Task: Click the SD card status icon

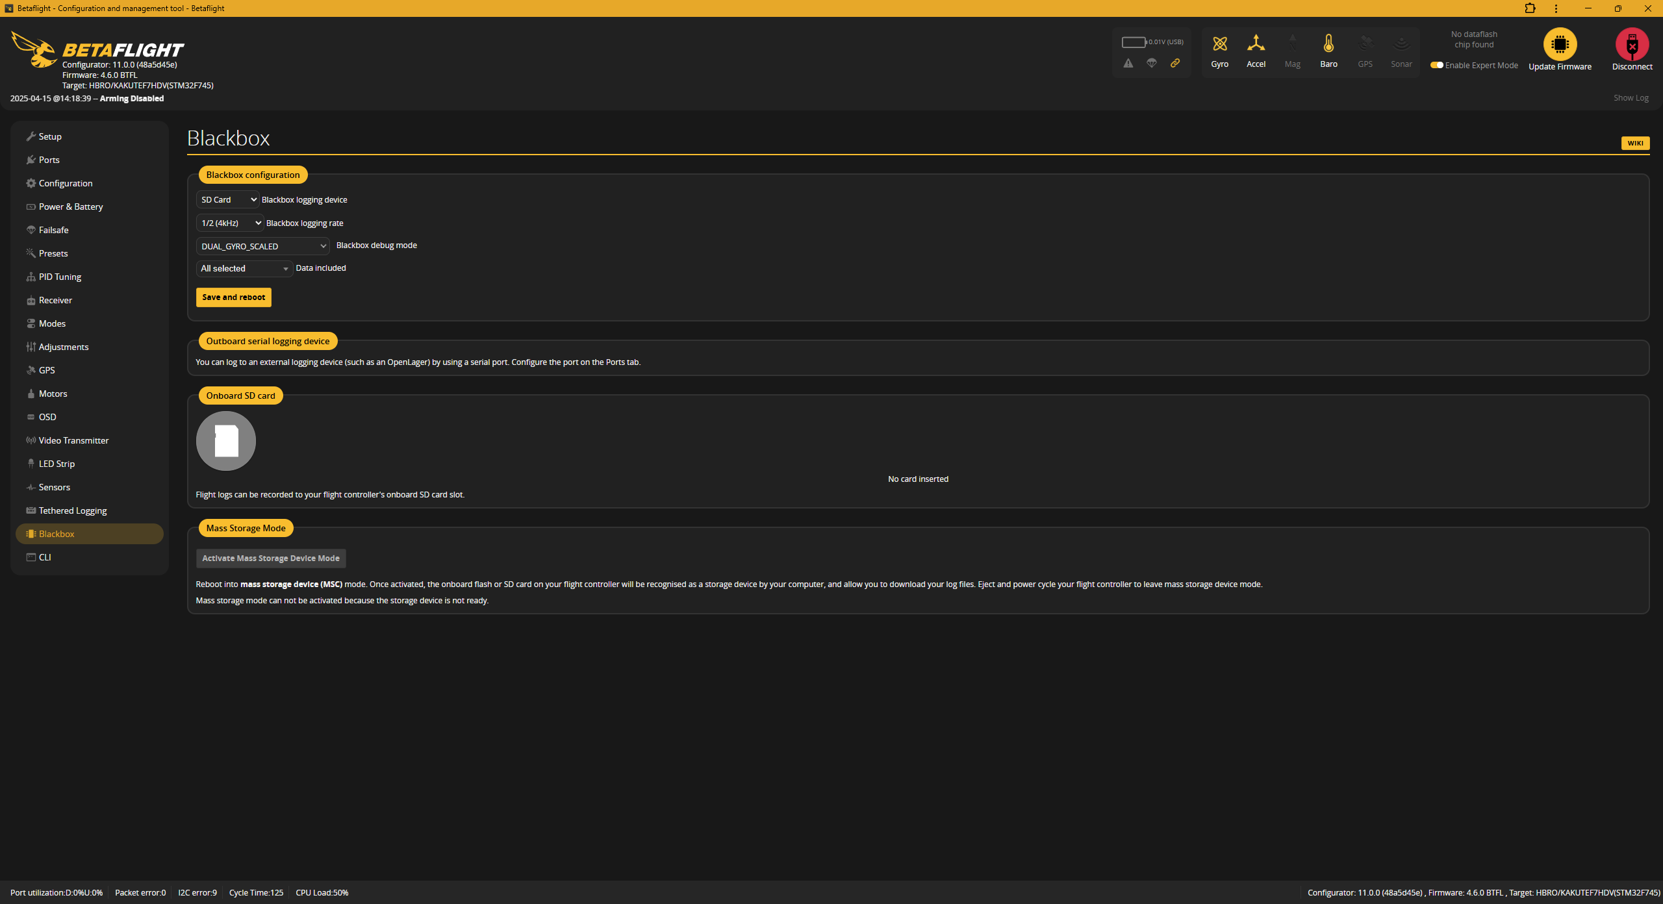Action: tap(226, 441)
